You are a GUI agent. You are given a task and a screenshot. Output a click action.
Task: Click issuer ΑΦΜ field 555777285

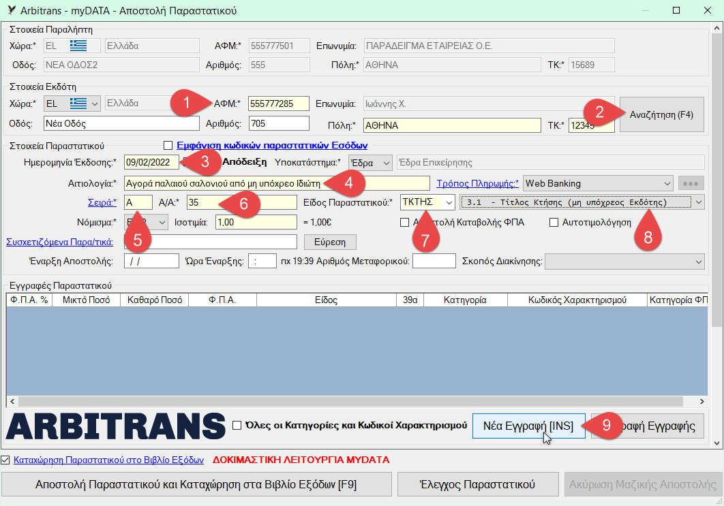[x=278, y=104]
